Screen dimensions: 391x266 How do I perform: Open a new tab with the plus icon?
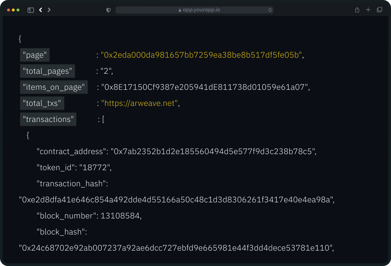[x=368, y=10]
